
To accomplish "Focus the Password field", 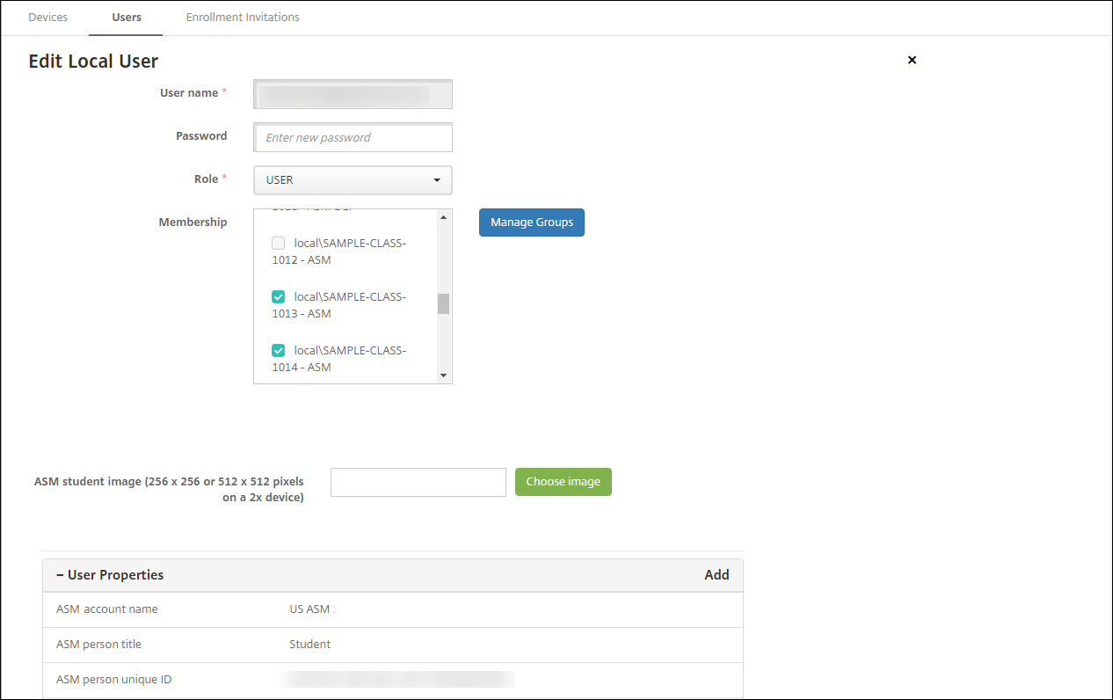I will 353,137.
